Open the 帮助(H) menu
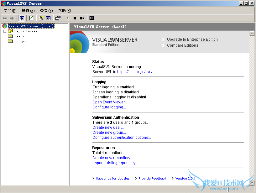Screen dimensions: 256x193 pos(65,11)
